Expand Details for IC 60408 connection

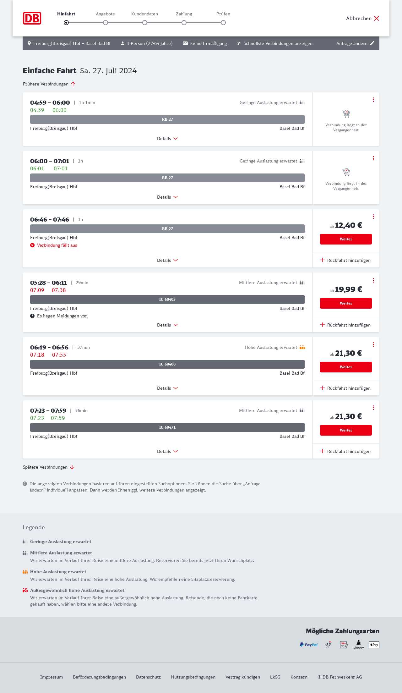167,388
